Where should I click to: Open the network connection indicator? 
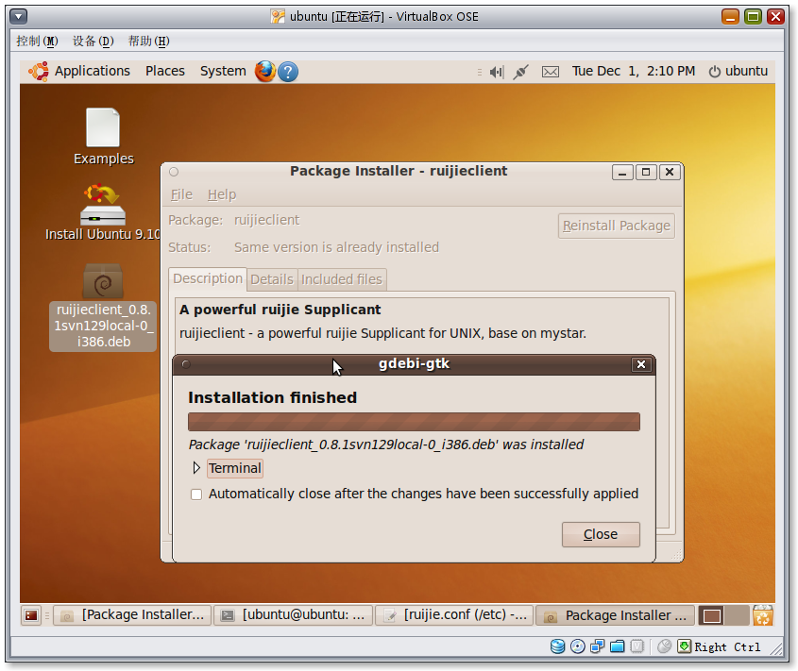(520, 72)
